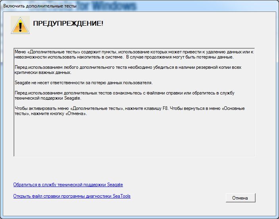Click the ПРЕДУПРЕЖДЕНИЕ! heading text
Screen dimensions: 279x219
click(x=68, y=24)
